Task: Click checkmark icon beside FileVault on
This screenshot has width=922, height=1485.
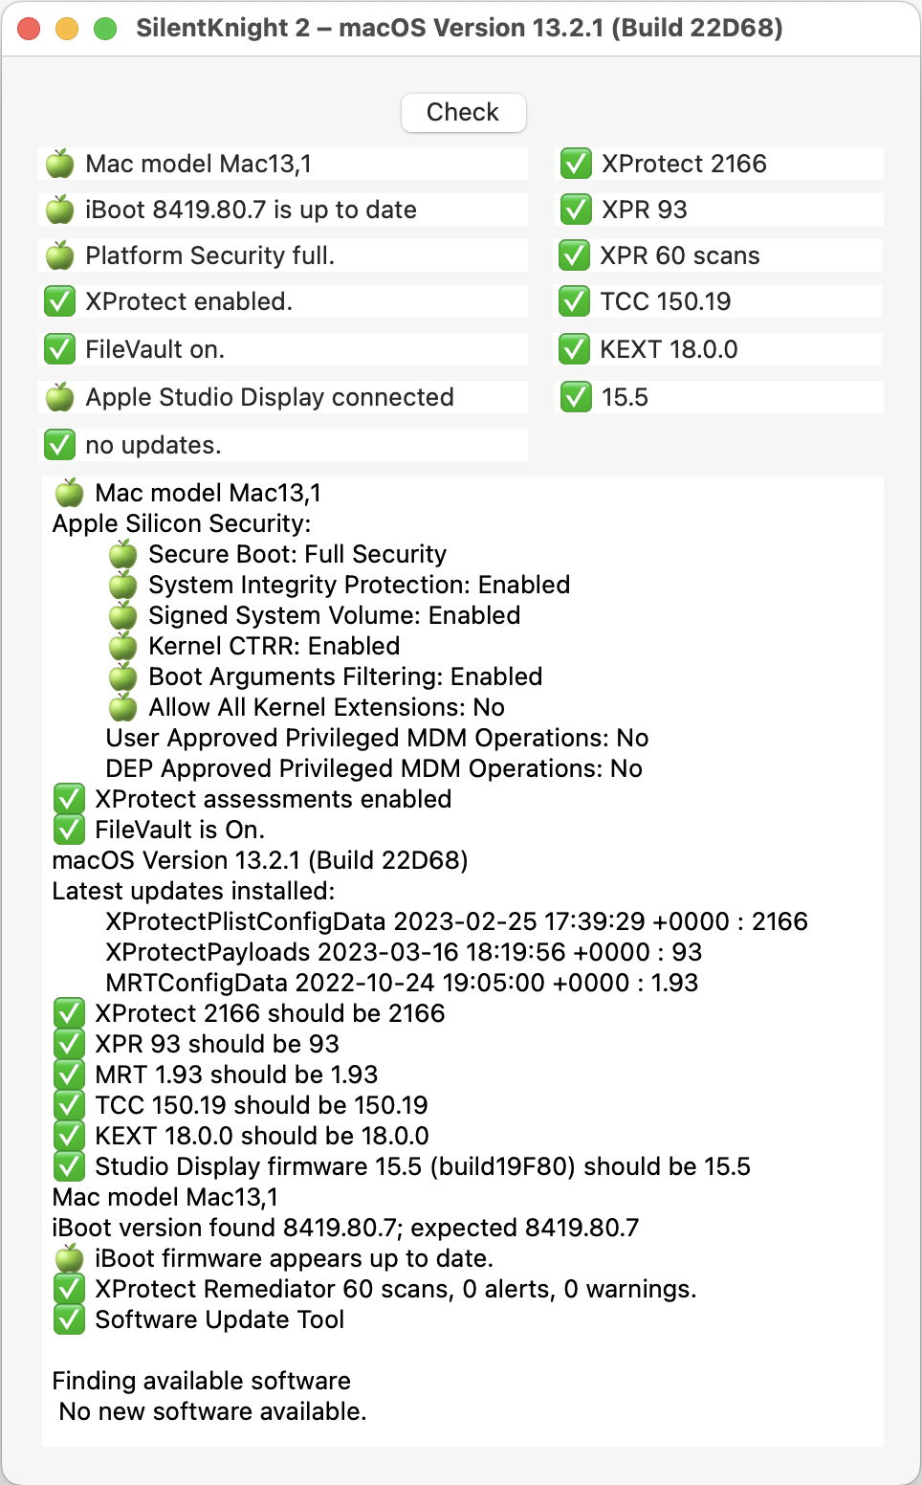Action: click(x=60, y=349)
